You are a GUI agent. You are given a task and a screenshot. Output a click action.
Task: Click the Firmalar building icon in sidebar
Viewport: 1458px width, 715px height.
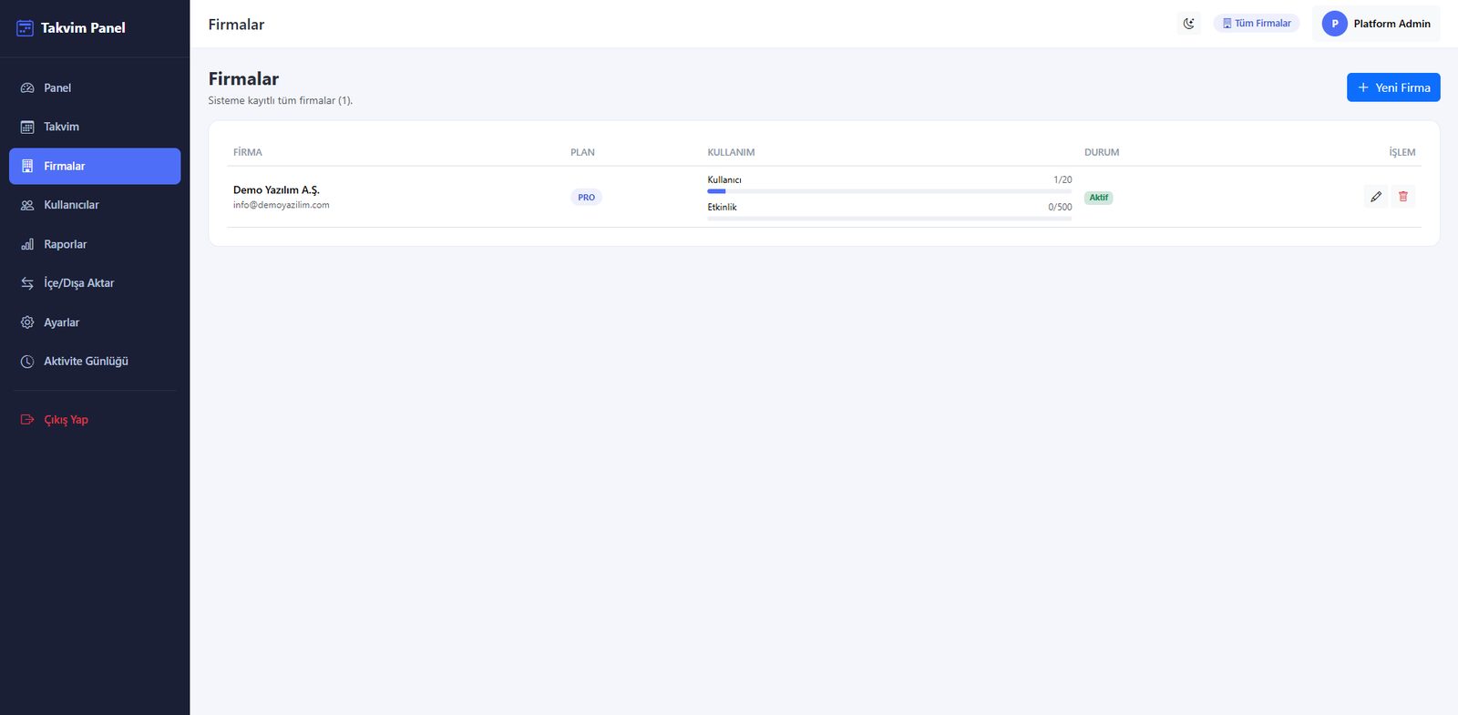(x=27, y=167)
